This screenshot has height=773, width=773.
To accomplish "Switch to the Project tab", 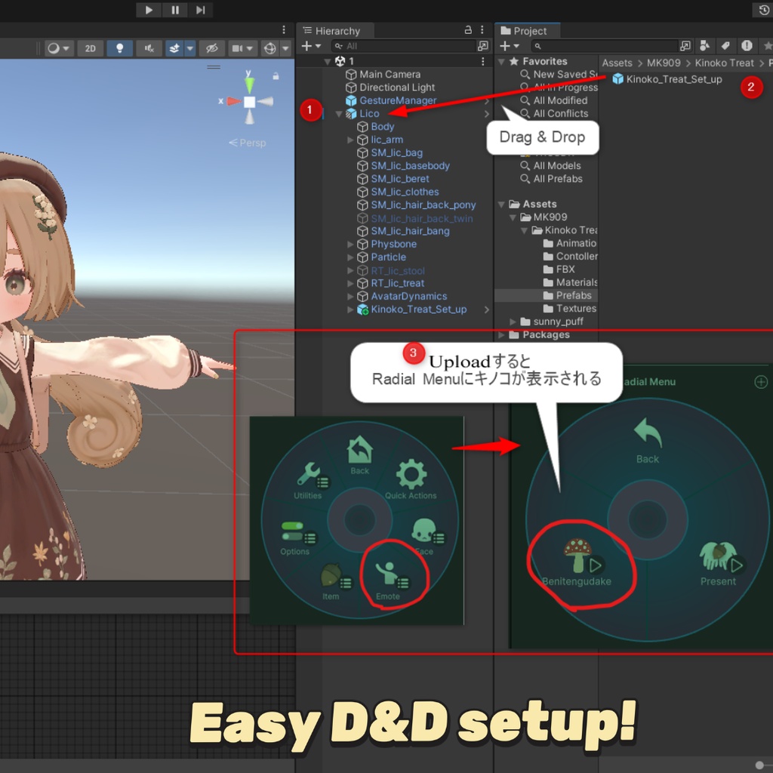I will click(524, 31).
